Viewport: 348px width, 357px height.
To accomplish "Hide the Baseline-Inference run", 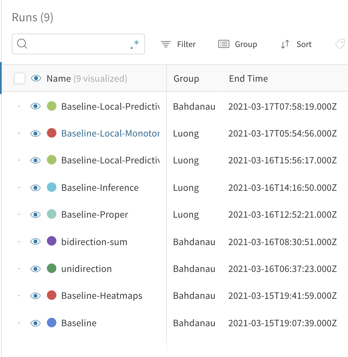I will coord(36,187).
